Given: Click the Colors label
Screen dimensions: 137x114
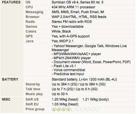Looking at the screenshot, I should tap(31, 31).
